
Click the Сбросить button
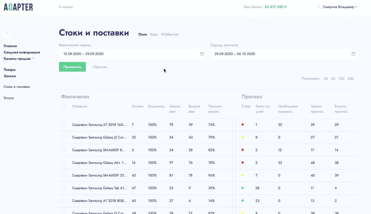click(x=100, y=67)
